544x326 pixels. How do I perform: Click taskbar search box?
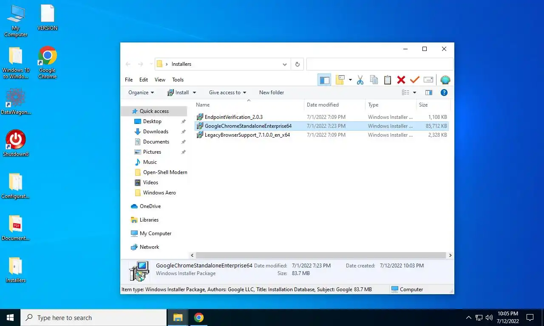(93, 318)
